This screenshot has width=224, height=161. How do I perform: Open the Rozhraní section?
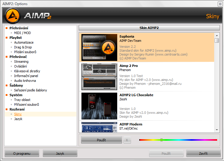point(17,109)
